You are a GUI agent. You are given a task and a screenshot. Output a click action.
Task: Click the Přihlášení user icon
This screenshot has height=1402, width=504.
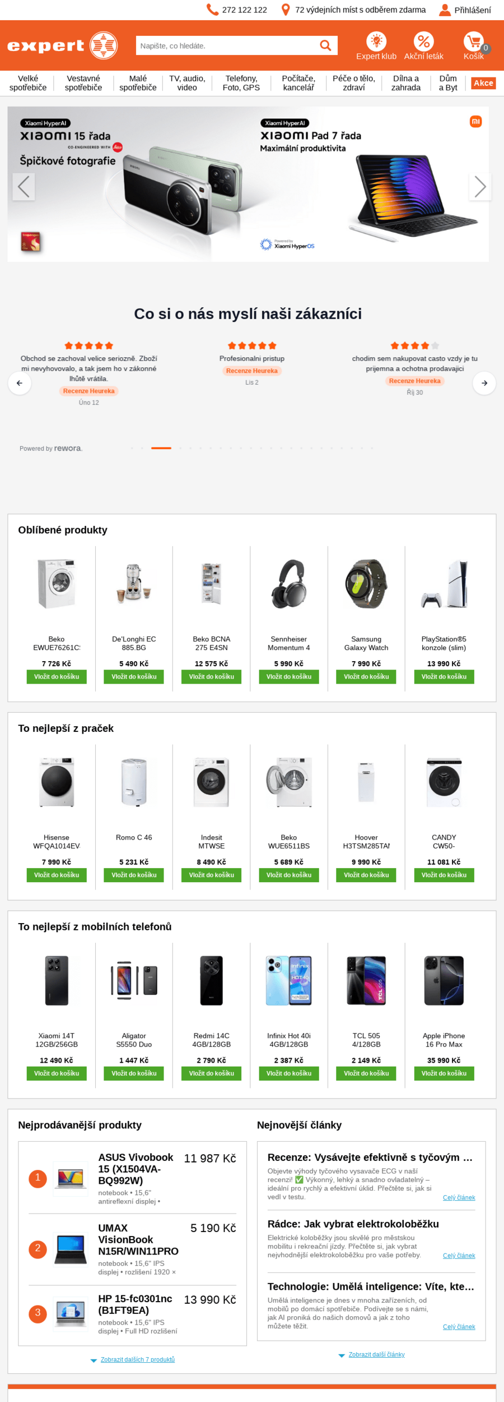(445, 10)
